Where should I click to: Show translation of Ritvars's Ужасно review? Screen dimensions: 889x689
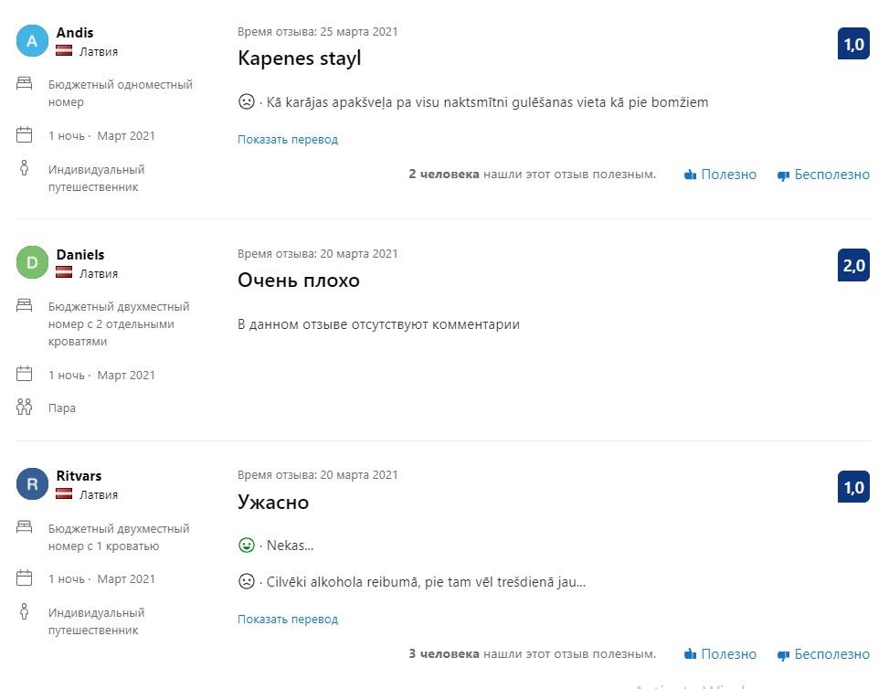point(288,620)
